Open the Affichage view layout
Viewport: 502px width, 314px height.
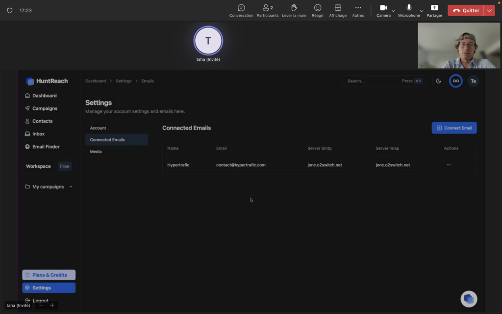338,8
